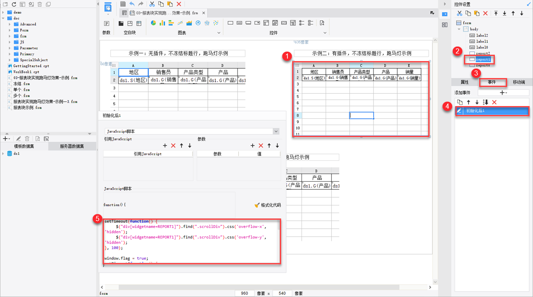
Task: Click the red Delete X in main toolbar
Action: pyautogui.click(x=179, y=4)
